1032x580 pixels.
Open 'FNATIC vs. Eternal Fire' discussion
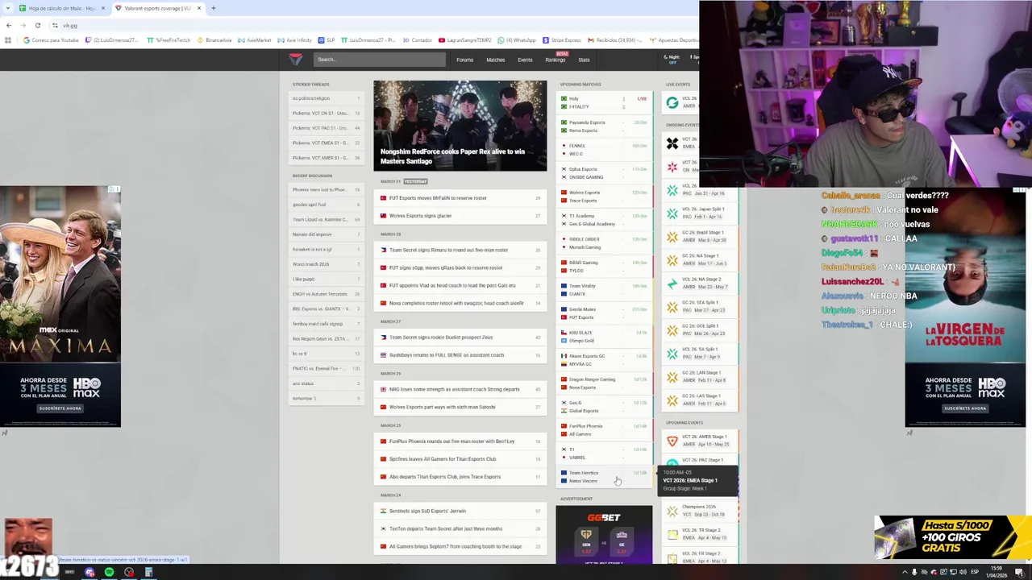(x=327, y=368)
